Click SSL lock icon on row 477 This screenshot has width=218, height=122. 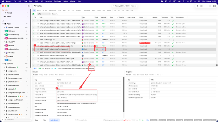(x=173, y=21)
